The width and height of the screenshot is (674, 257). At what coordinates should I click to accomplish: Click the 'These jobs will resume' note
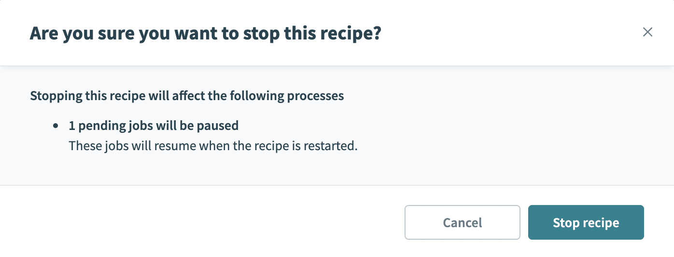tap(213, 145)
